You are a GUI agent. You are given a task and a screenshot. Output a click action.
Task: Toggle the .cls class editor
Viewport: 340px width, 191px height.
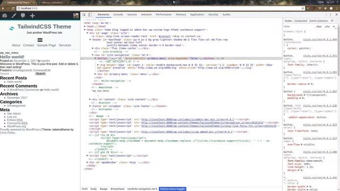point(327,27)
